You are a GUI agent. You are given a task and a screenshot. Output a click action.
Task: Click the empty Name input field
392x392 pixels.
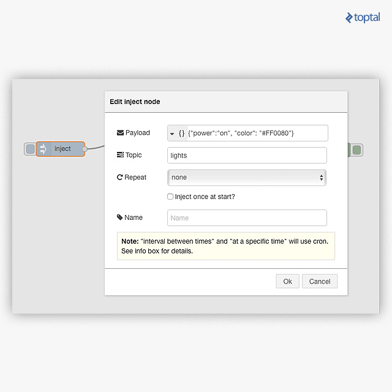[x=246, y=218]
